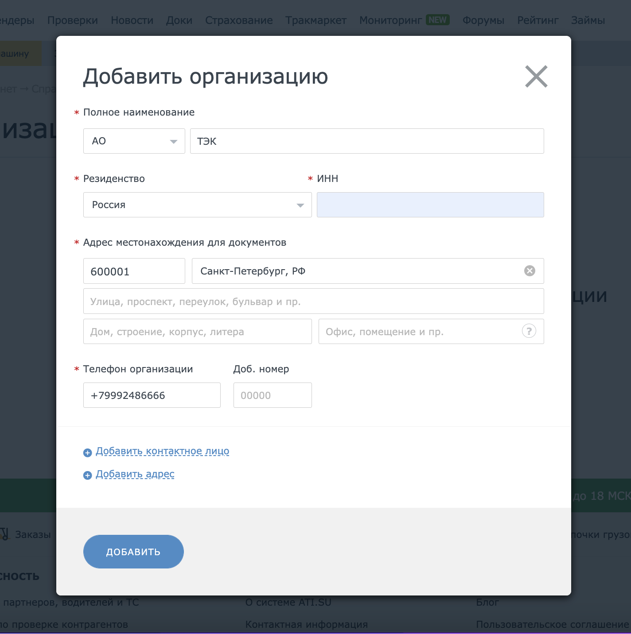
Task: Click the Дом, строение, корпус field
Action: pos(198,332)
